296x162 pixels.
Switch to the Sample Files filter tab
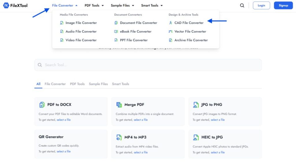tap(98, 84)
